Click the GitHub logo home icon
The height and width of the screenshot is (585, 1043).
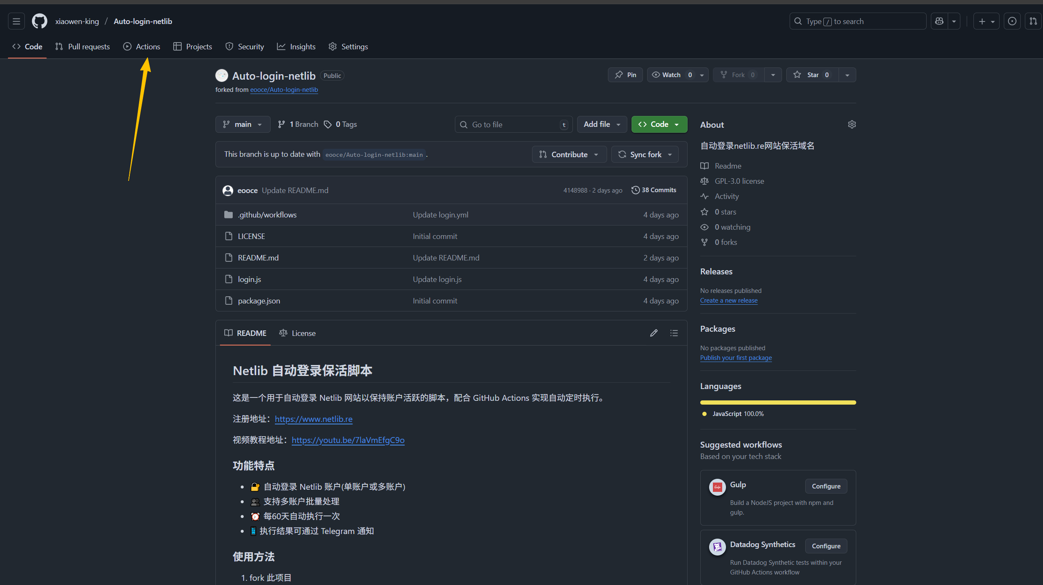[x=40, y=21]
